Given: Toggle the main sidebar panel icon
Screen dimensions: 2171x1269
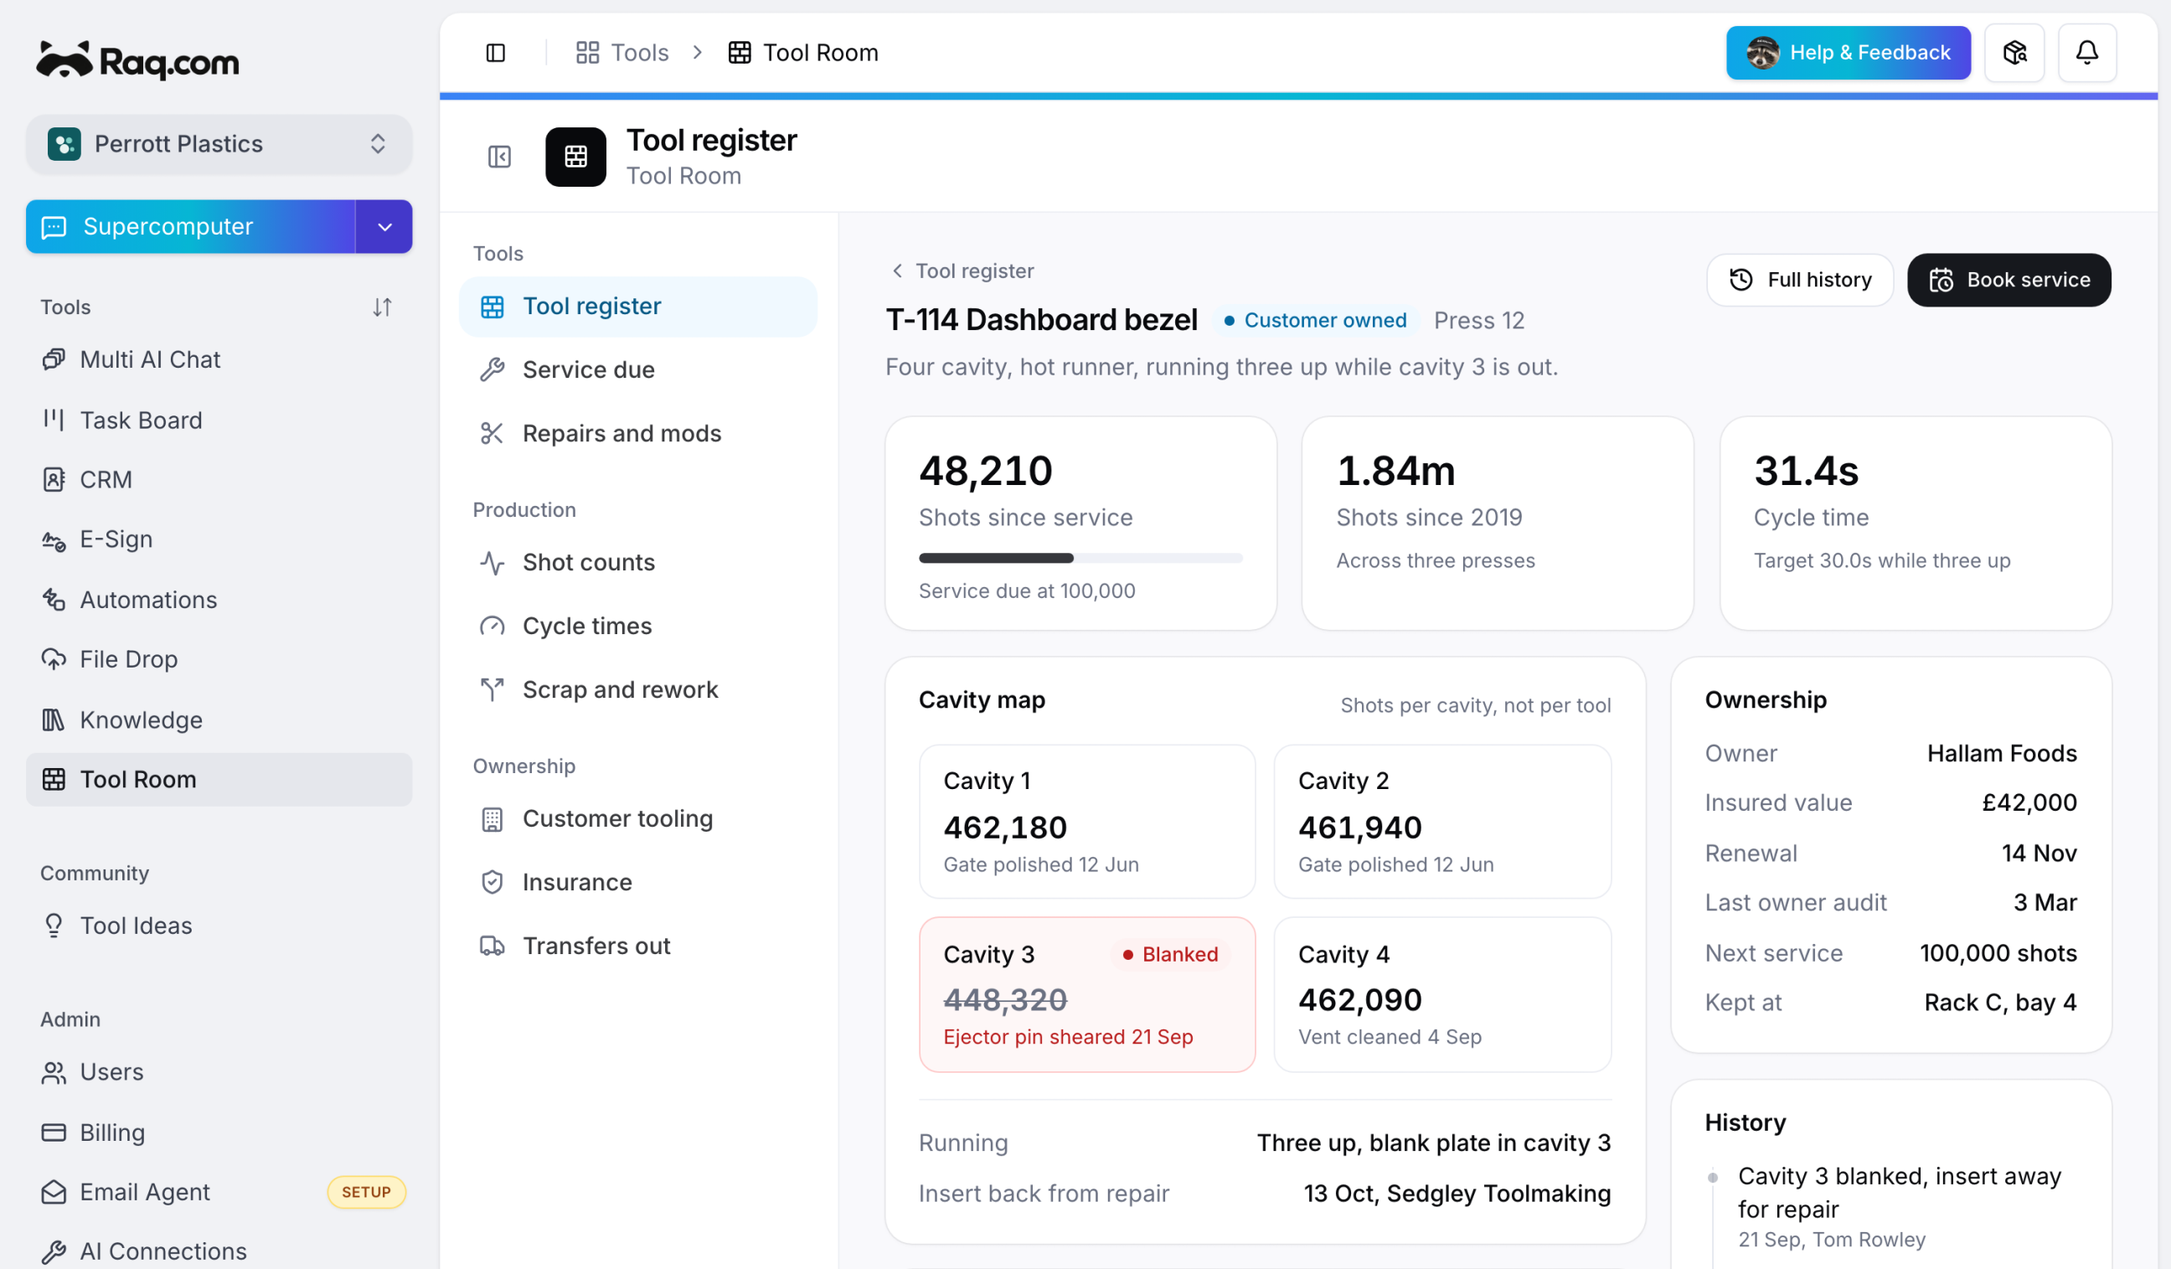Looking at the screenshot, I should [495, 53].
